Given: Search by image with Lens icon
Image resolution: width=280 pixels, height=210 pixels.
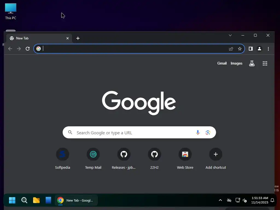Looking at the screenshot, I should pos(208,133).
